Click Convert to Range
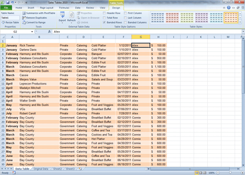245x175 pixels. [x=34, y=23]
